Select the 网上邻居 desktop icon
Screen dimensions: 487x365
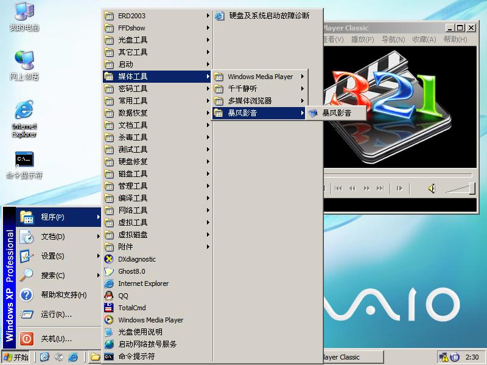point(24,66)
